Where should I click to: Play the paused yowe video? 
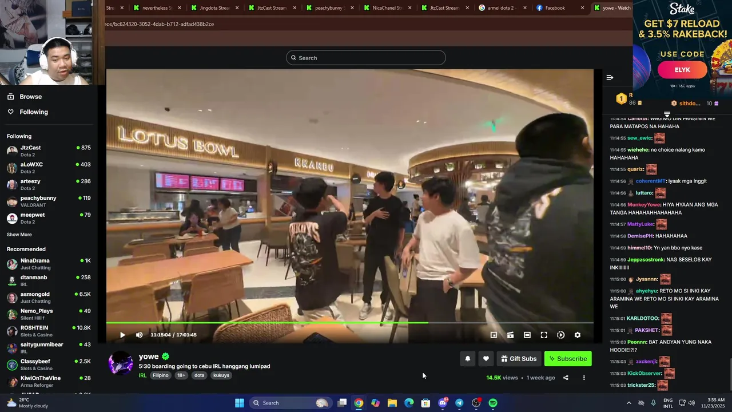[x=122, y=335]
